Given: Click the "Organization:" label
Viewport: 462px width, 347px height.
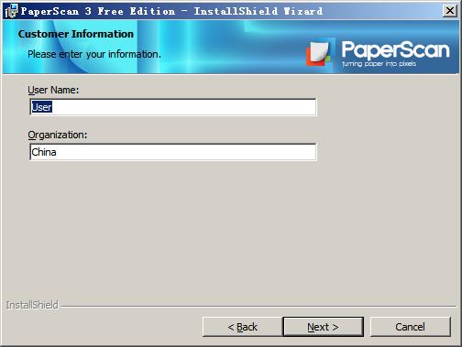Looking at the screenshot, I should point(58,135).
